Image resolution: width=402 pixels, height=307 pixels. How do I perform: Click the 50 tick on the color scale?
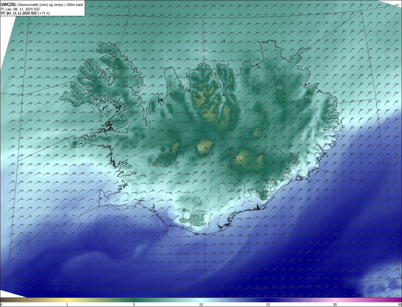coord(399,304)
